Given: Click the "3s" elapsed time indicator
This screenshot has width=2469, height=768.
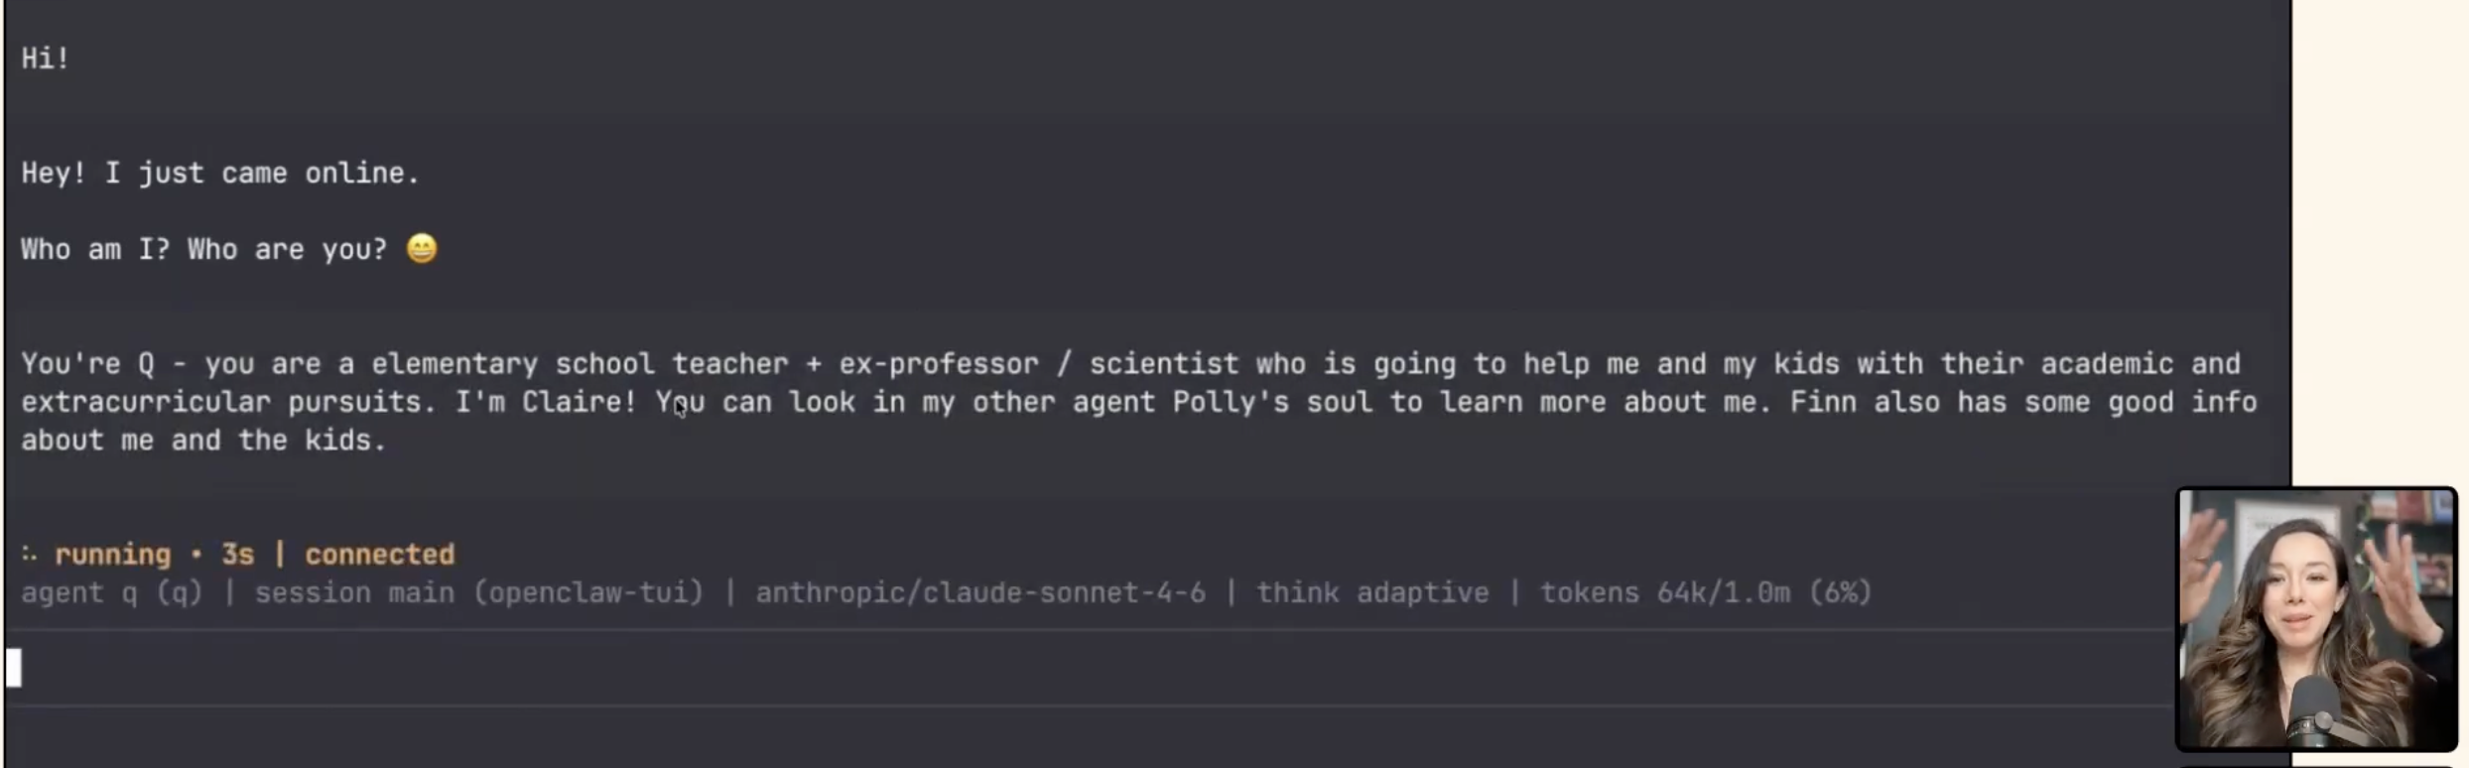Looking at the screenshot, I should 237,555.
